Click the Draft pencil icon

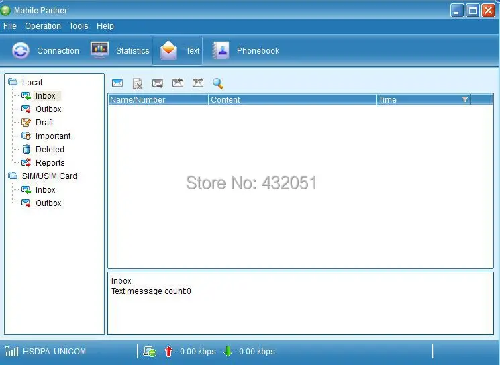[x=26, y=122]
